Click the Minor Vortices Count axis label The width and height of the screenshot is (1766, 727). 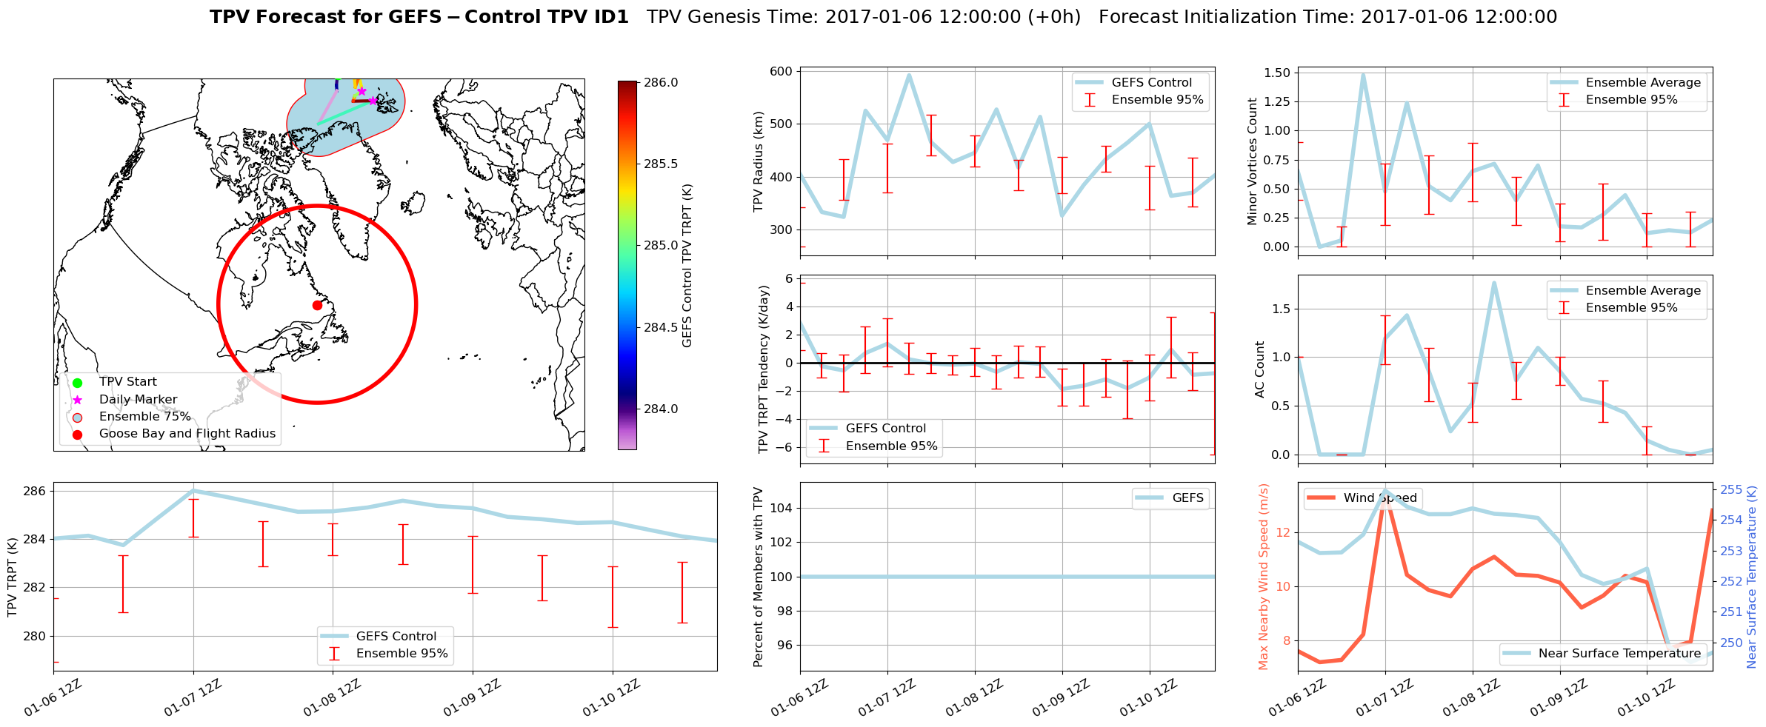point(1253,161)
